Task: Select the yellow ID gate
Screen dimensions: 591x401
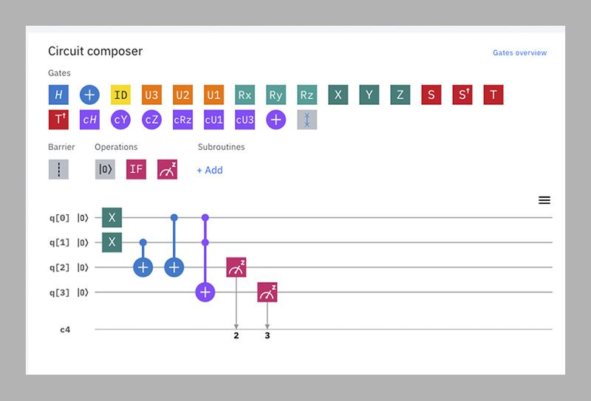Action: click(x=120, y=95)
